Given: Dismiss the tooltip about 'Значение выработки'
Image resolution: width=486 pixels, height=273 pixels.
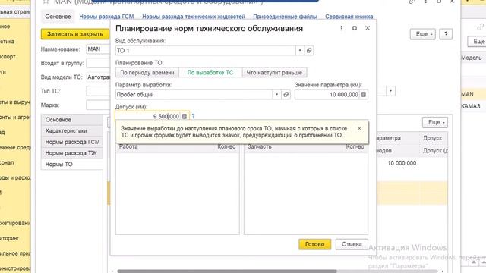Looking at the screenshot, I should coord(359,128).
